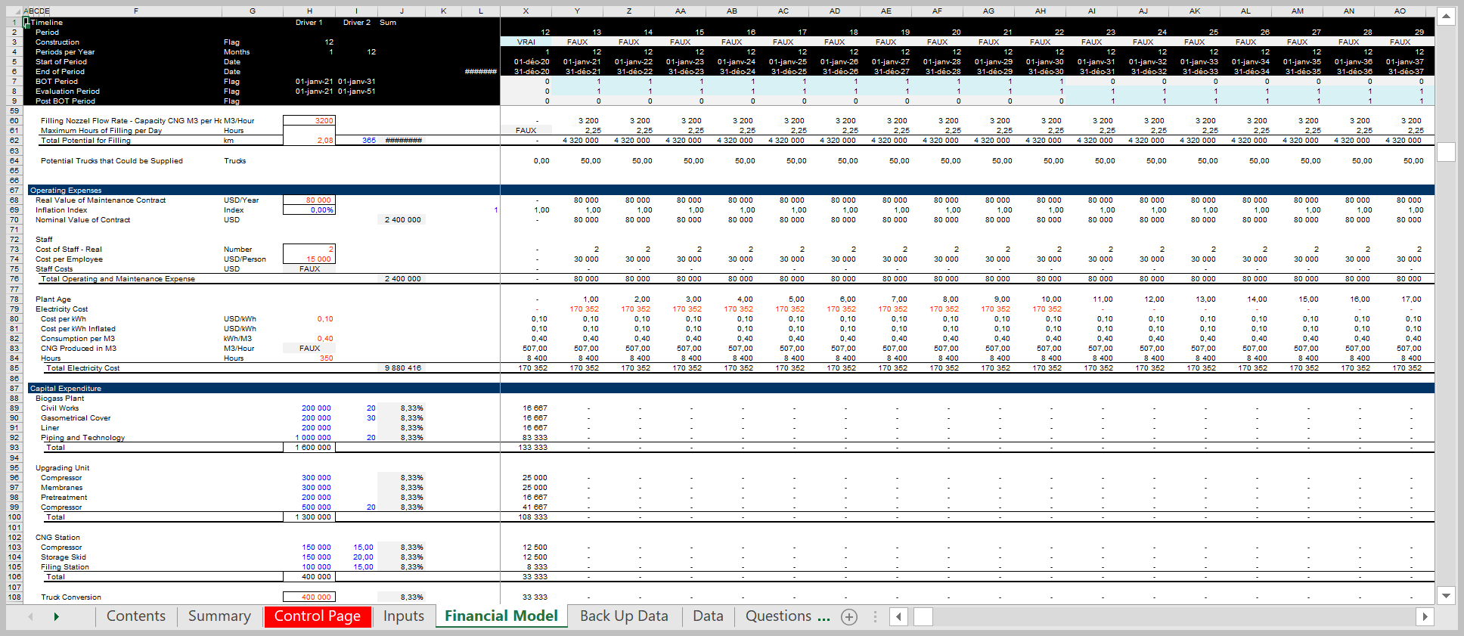Click the 80 000 maintenance contract input
The width and height of the screenshot is (1464, 636).
click(x=309, y=200)
